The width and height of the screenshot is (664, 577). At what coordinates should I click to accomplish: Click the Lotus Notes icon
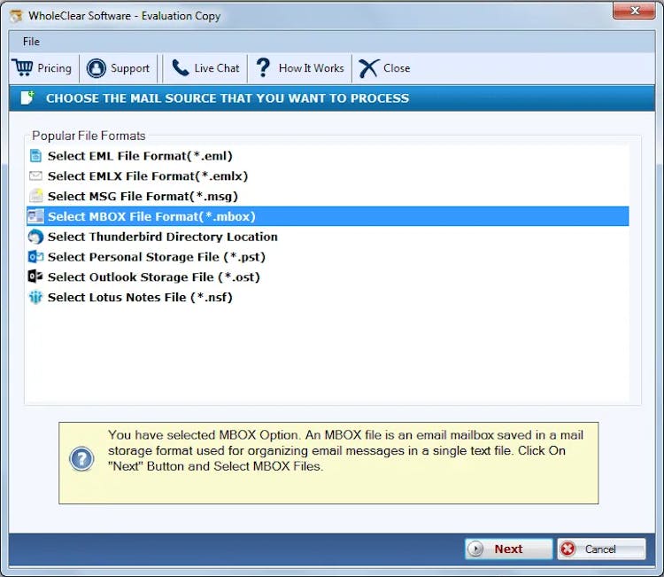click(35, 298)
